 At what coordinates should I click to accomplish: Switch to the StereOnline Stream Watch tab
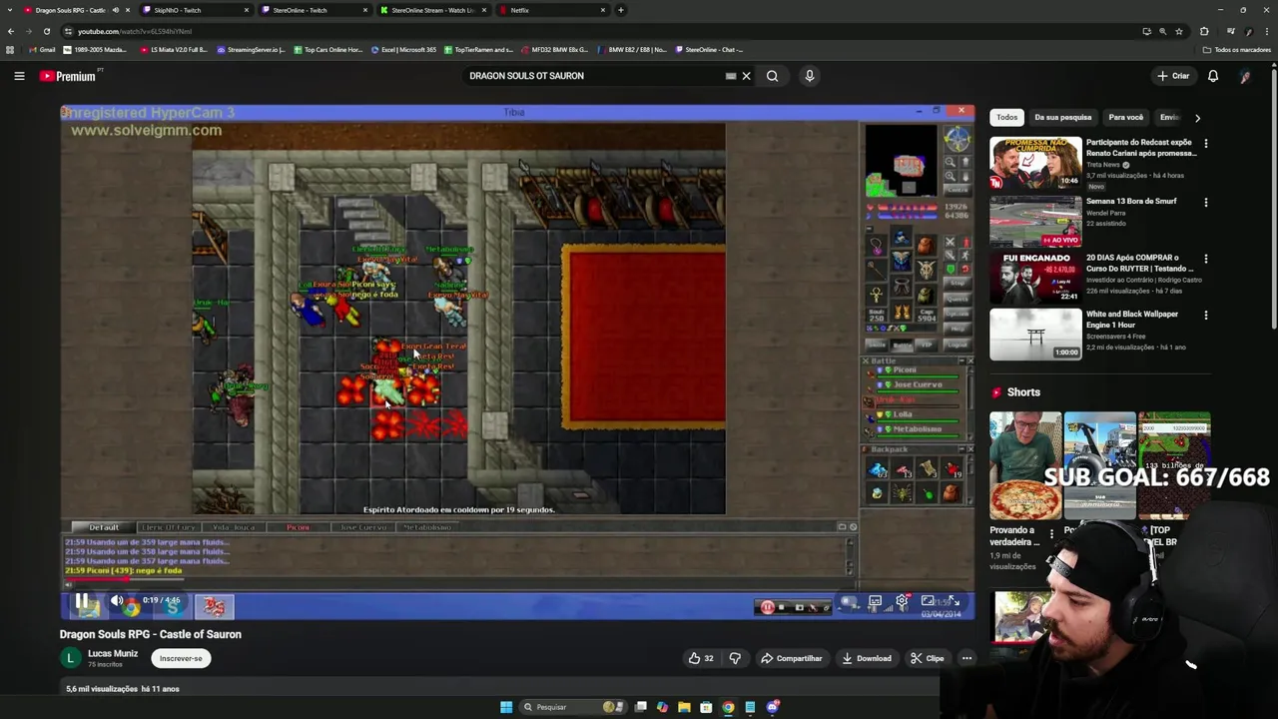432,10
